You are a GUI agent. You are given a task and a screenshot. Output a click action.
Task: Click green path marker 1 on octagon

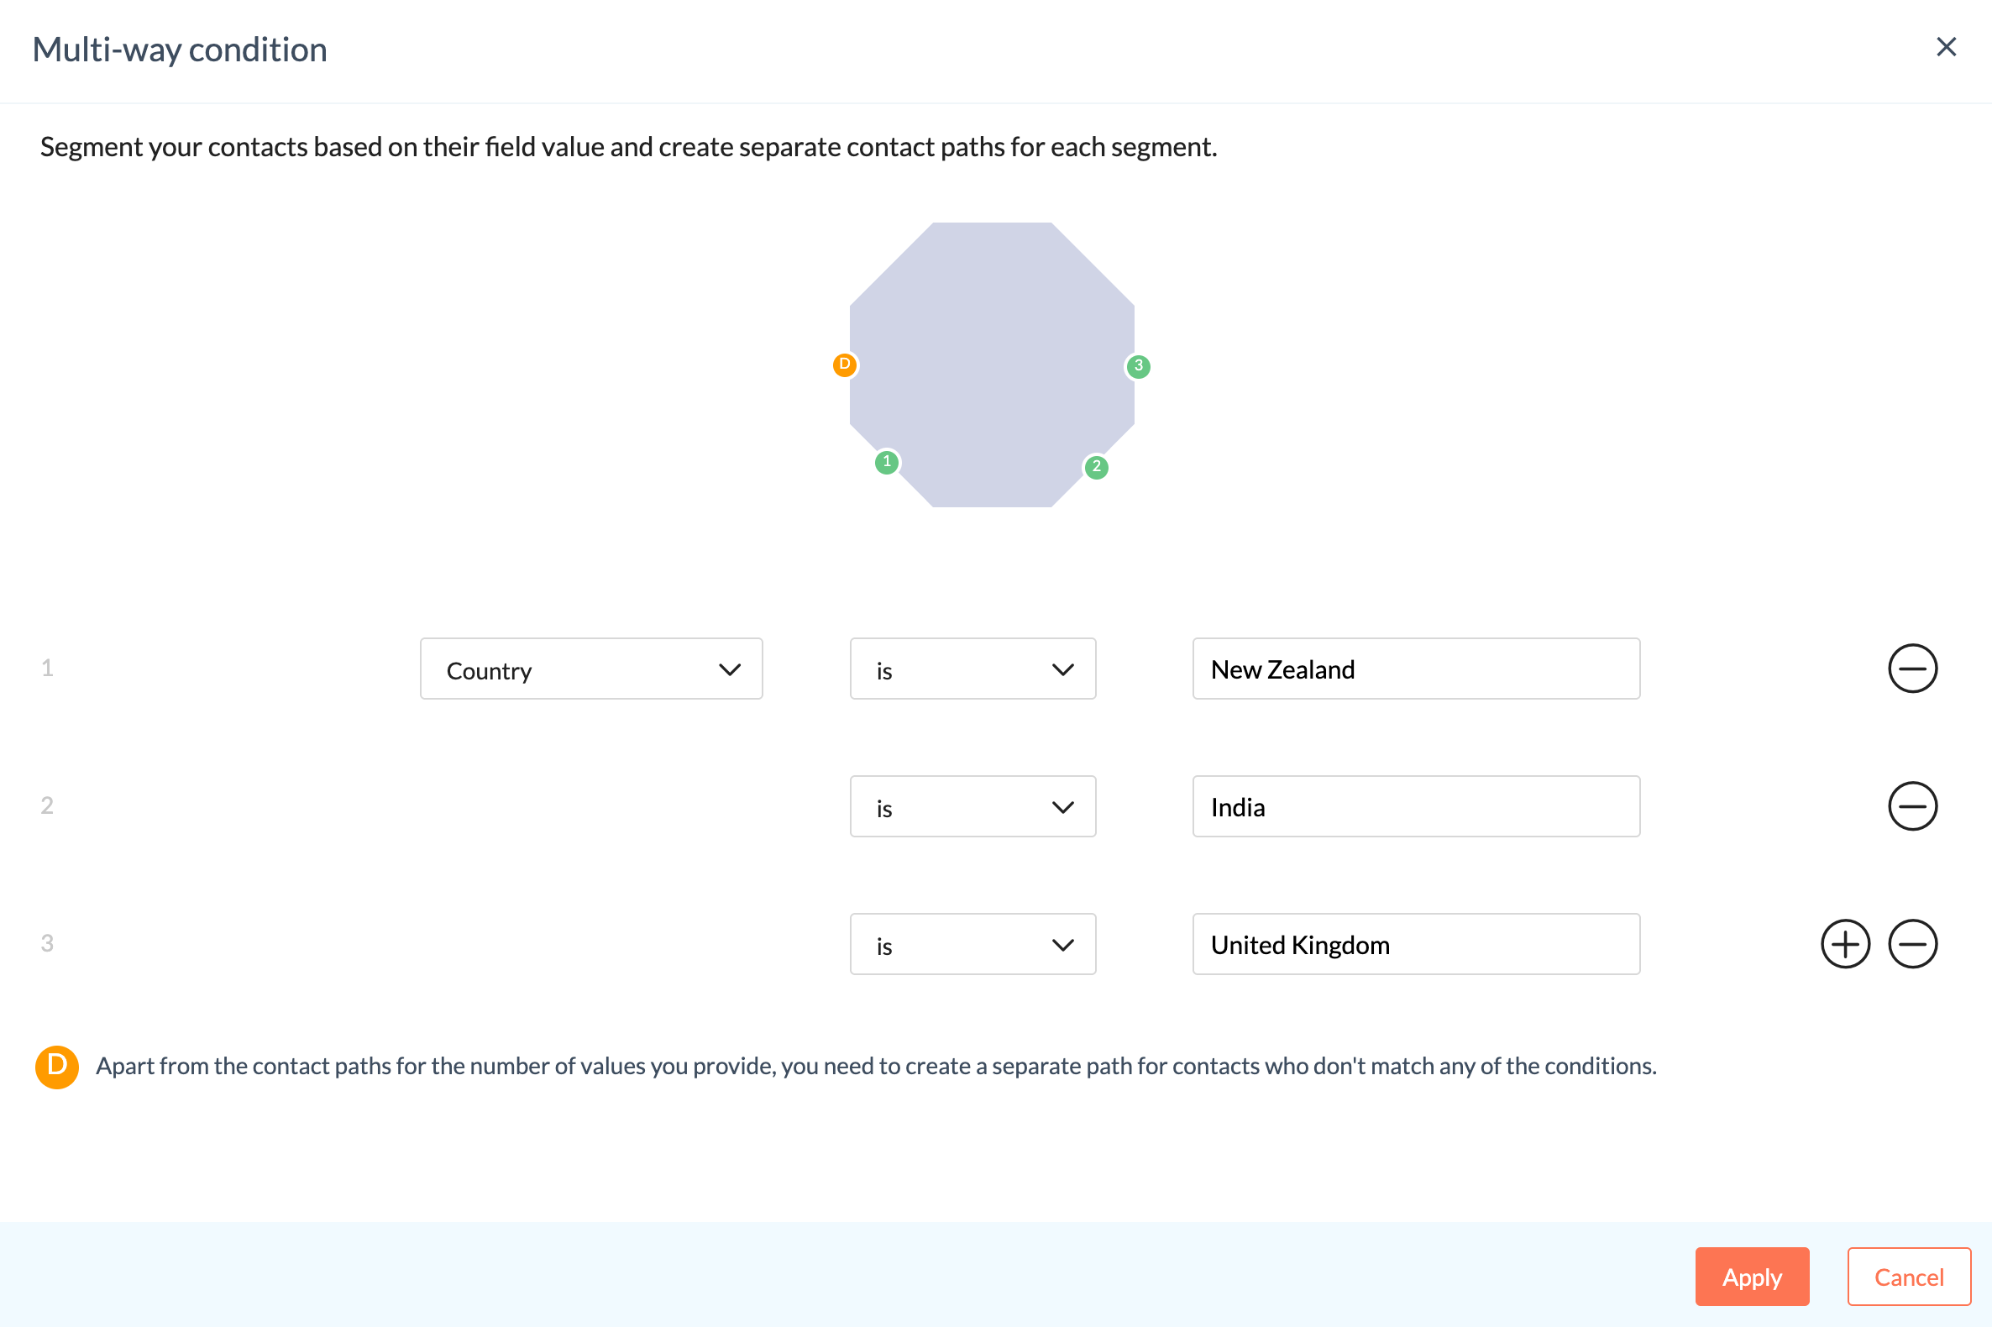(x=886, y=462)
